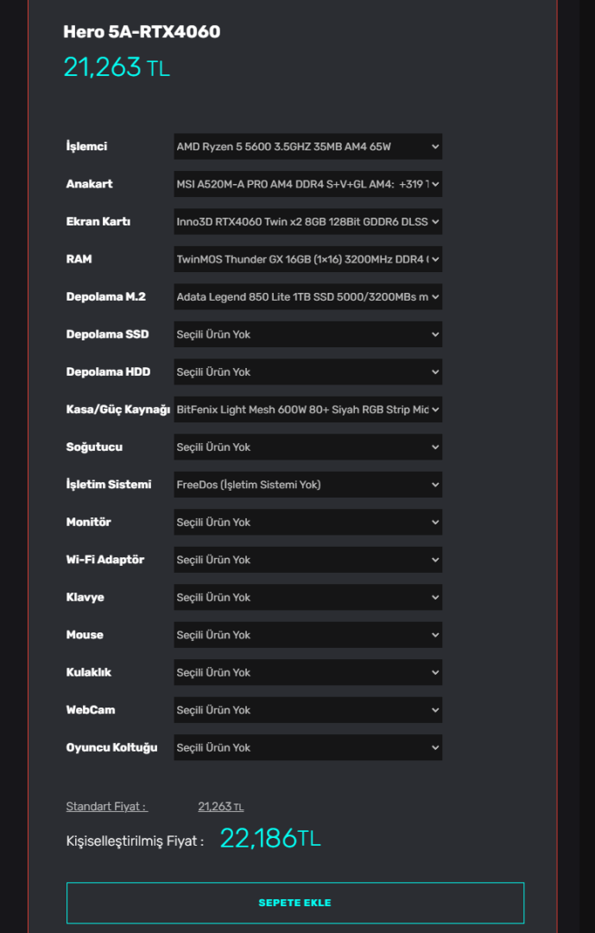Open the Kulaklık headset dropdown
This screenshot has width=595, height=933.
coord(307,673)
